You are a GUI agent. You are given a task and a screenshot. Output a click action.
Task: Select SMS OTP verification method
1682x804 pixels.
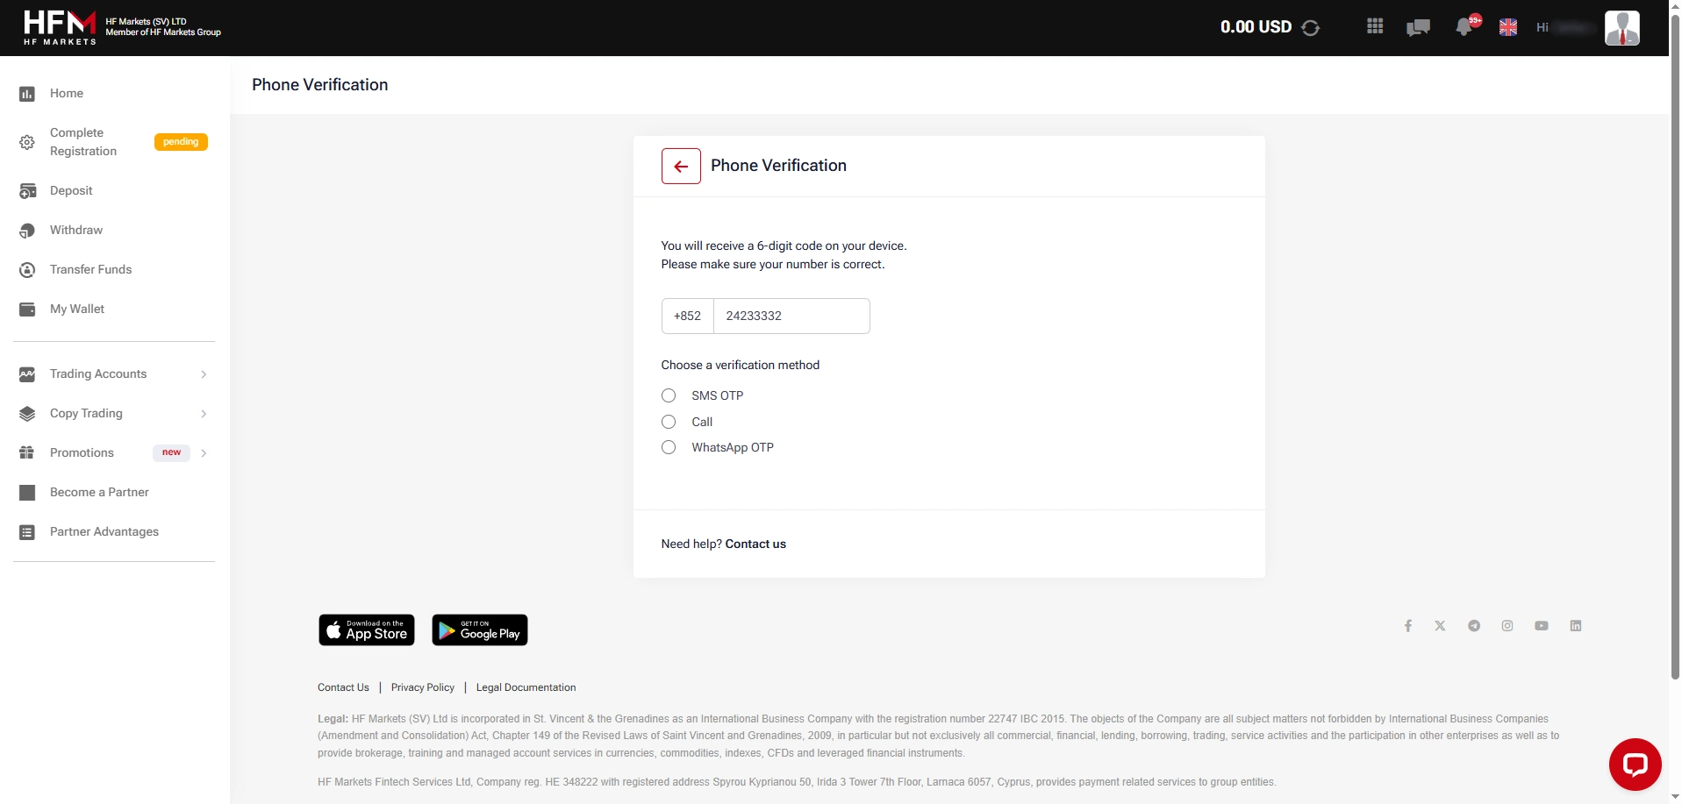tap(668, 395)
